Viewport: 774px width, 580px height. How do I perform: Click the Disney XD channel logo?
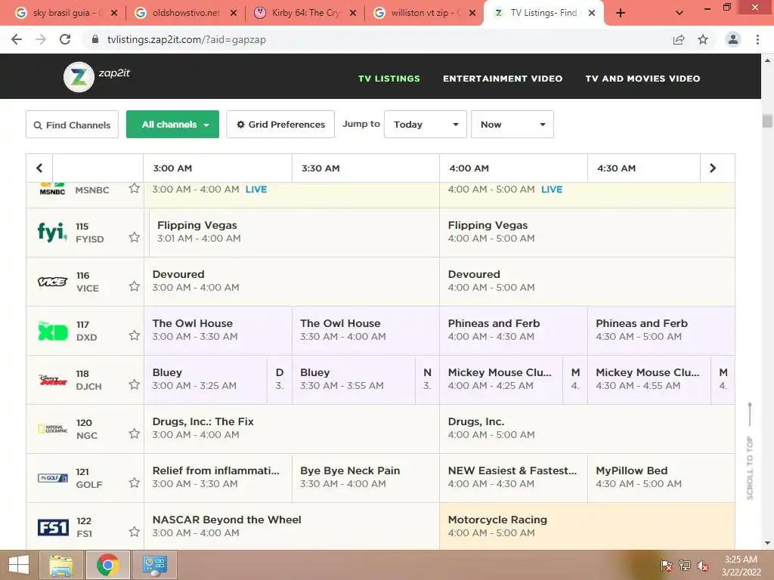point(52,331)
